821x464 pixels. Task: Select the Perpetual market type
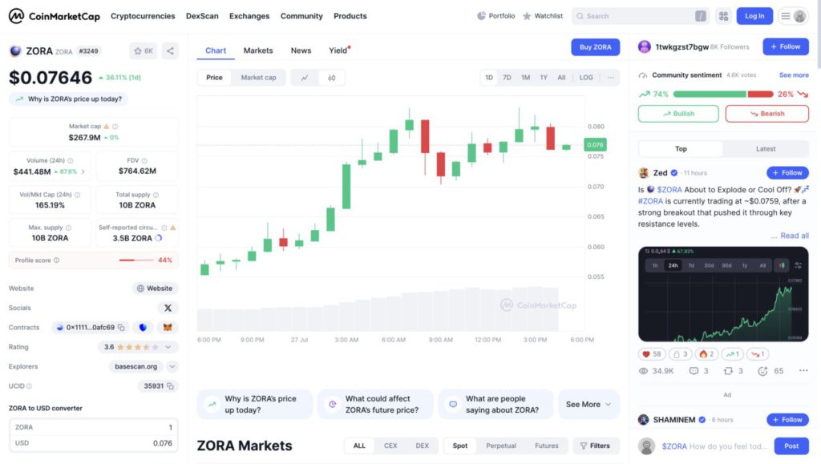tap(501, 446)
